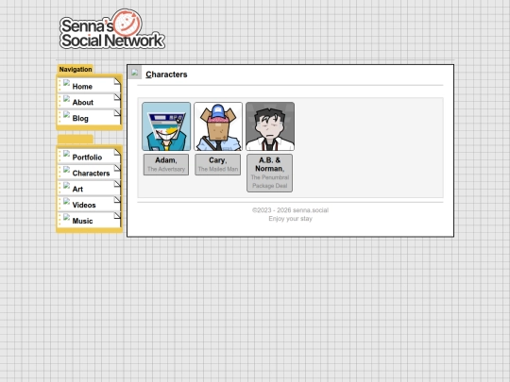Screen dimensions: 510x382
Task: Click the Enjoy your stay text
Action: coord(291,219)
